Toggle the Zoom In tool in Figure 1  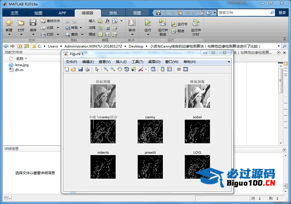pyautogui.click(x=106, y=69)
